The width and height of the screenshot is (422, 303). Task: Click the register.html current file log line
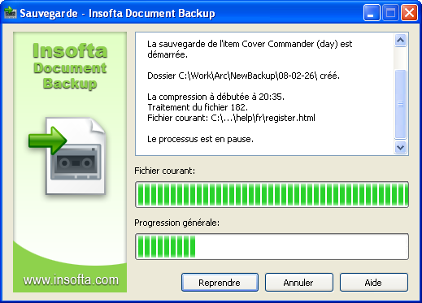pos(231,118)
